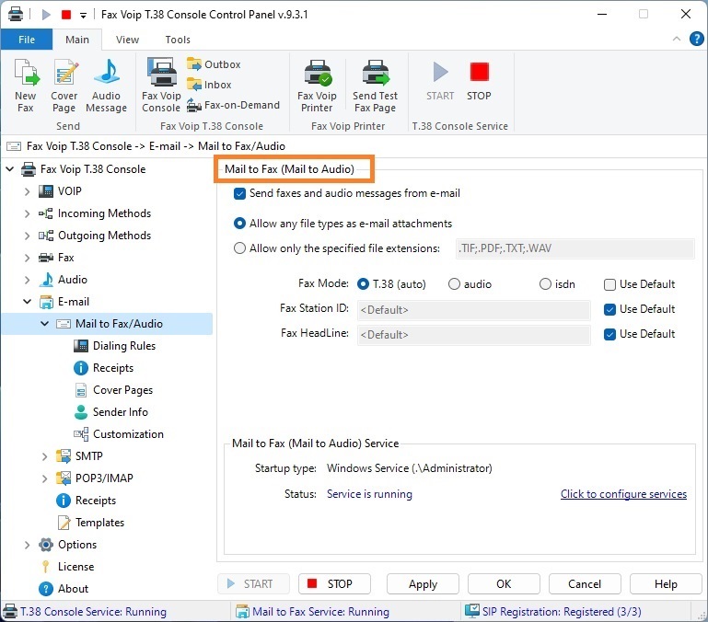Click the ribbon START service icon
The image size is (708, 622).
440,81
